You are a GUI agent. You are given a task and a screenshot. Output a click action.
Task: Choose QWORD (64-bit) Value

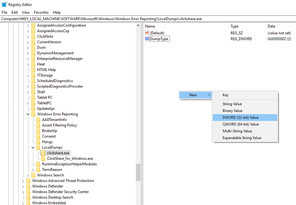245,124
